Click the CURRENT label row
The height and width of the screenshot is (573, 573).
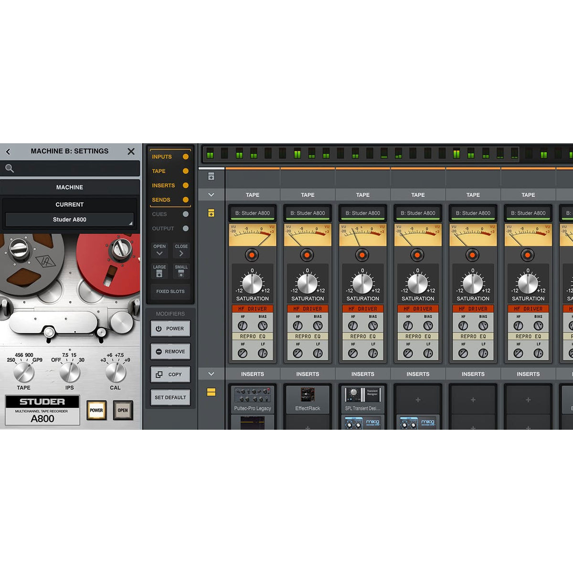(70, 204)
